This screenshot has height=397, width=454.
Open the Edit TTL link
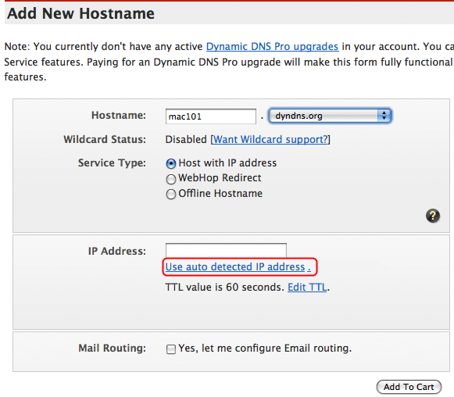coord(307,288)
